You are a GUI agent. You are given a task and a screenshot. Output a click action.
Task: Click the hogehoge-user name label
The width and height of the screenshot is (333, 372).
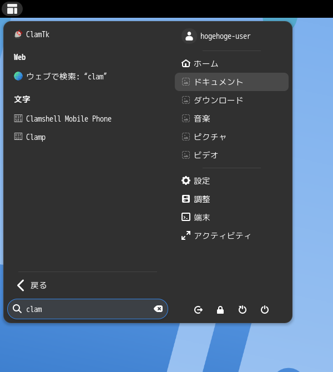tap(225, 36)
